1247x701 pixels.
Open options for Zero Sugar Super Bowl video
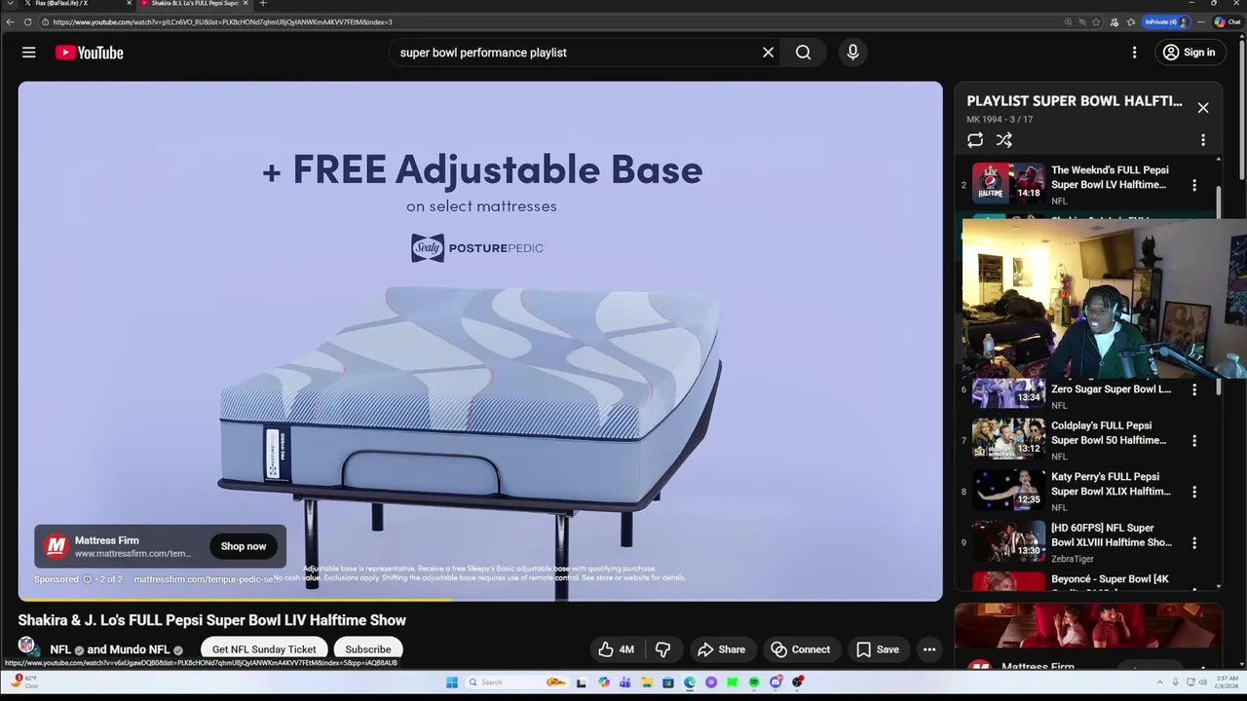[1194, 389]
